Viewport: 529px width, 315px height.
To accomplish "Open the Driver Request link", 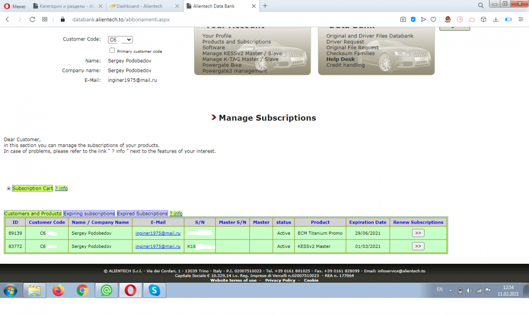I will pos(345,41).
